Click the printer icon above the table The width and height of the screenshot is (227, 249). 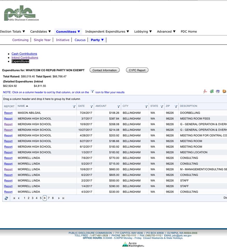click(218, 92)
